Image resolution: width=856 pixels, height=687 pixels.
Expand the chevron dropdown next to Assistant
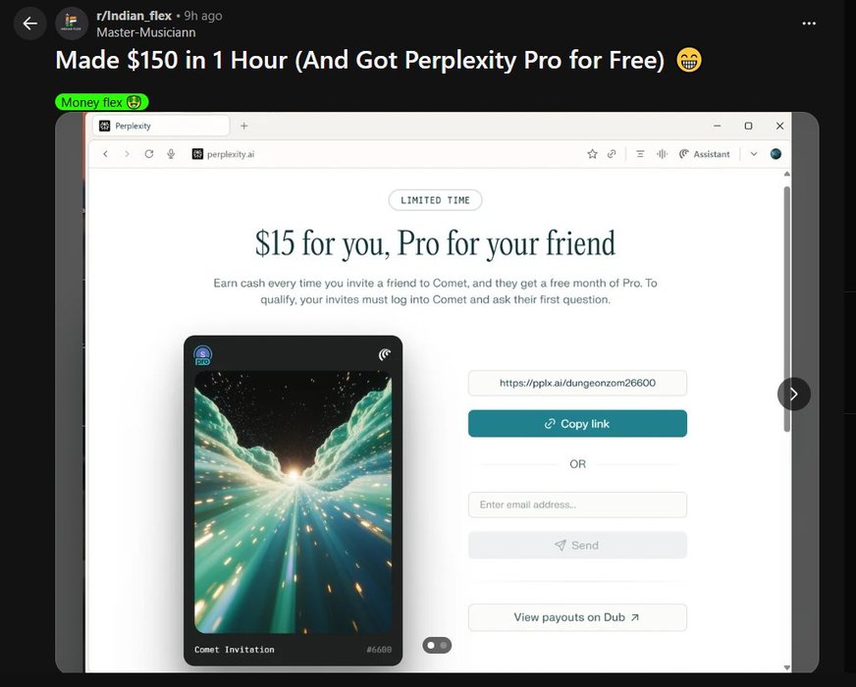point(753,154)
